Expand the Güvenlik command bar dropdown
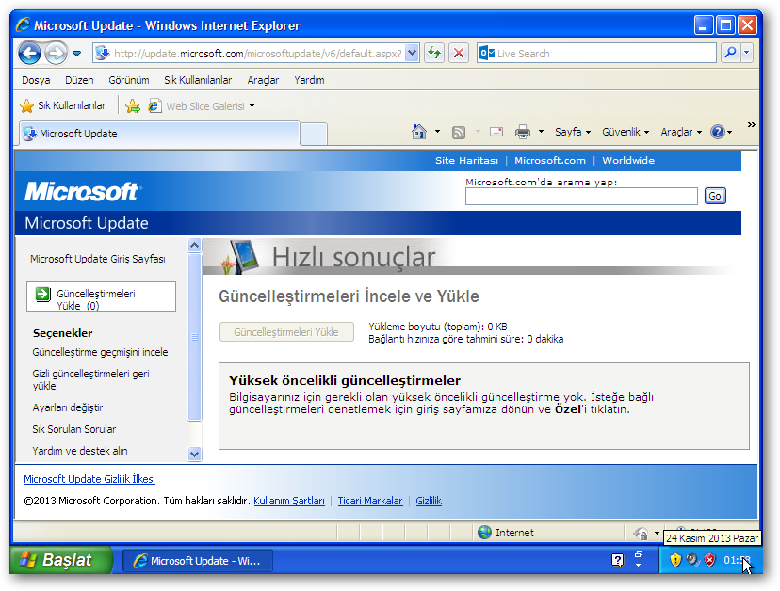 626,133
